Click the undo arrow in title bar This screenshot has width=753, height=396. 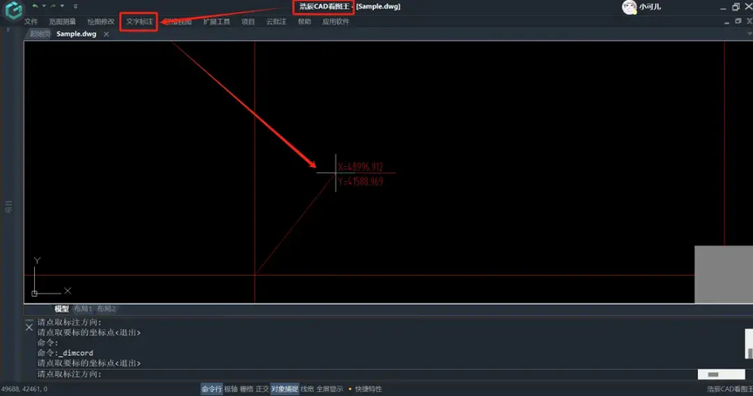(35, 6)
